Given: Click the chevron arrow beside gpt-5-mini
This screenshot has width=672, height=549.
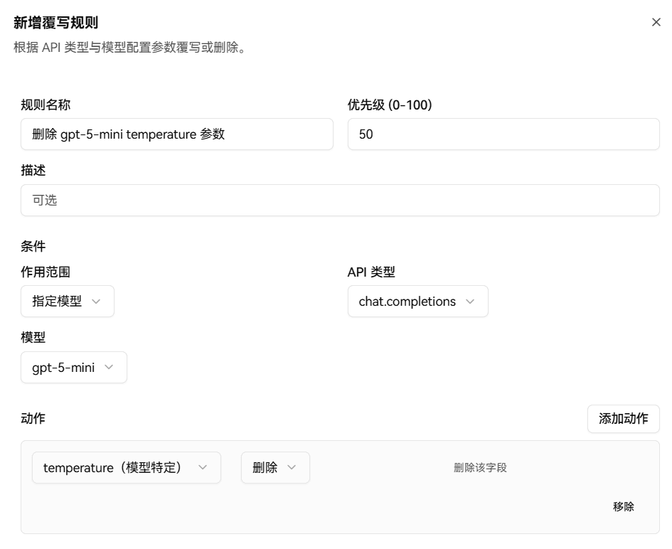Looking at the screenshot, I should click(109, 368).
